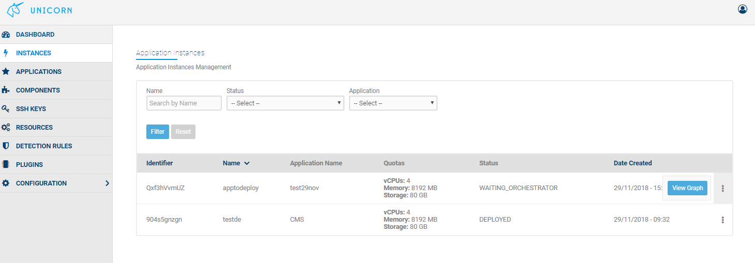Select identifier 904s5gnzgn
The width and height of the screenshot is (755, 263).
pos(164,220)
